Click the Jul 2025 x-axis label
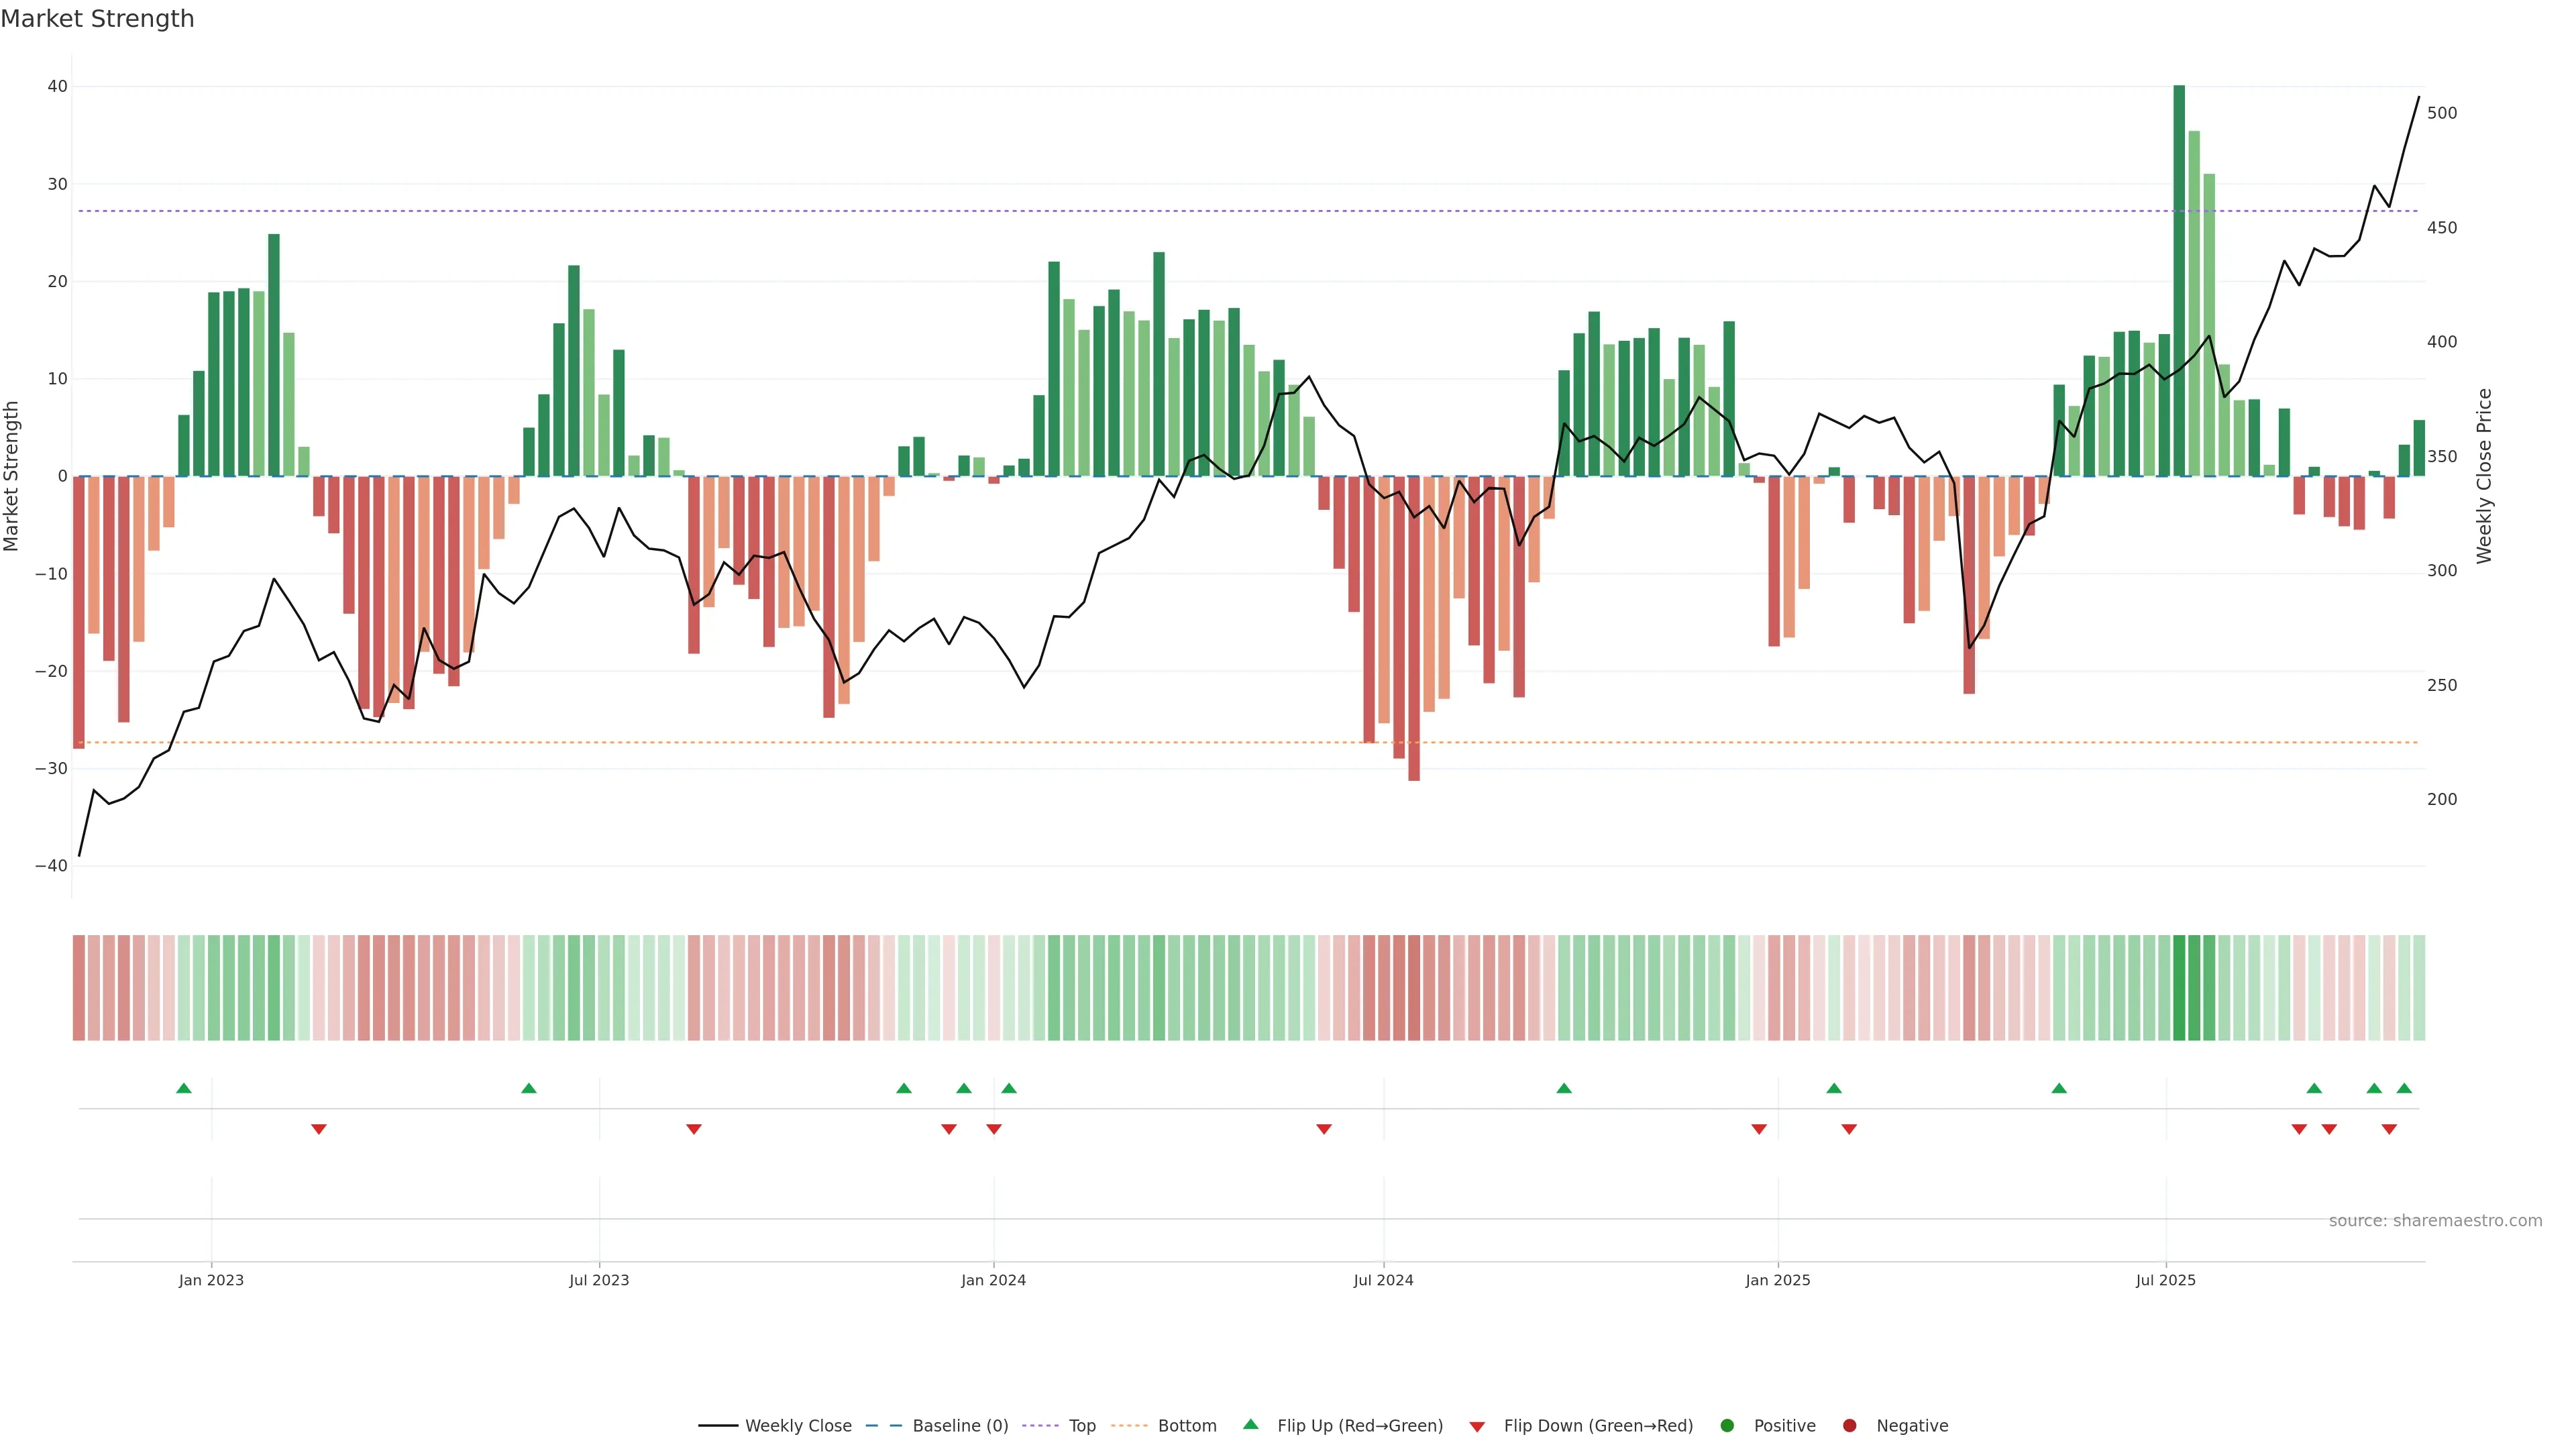The height and width of the screenshot is (1449, 2576). tap(2165, 1280)
